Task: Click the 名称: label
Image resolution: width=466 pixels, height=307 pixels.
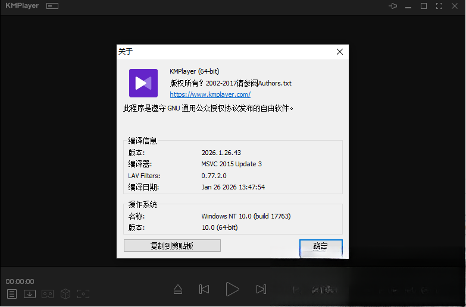Action: (136, 216)
